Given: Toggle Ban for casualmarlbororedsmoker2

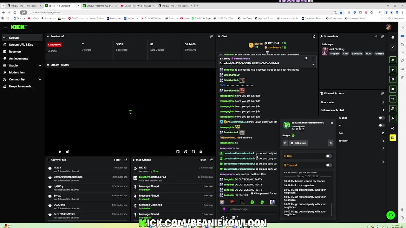Looking at the screenshot, I should click(x=329, y=156).
